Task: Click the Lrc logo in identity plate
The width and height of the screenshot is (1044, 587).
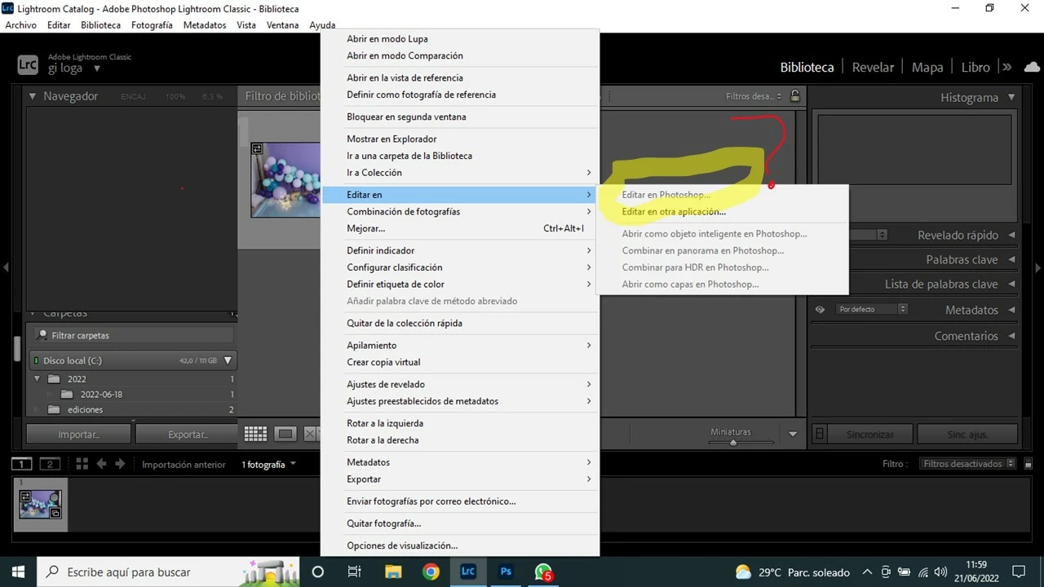Action: [x=28, y=64]
